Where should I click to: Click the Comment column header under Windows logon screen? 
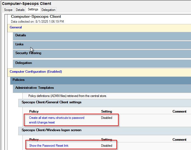coord(180,140)
